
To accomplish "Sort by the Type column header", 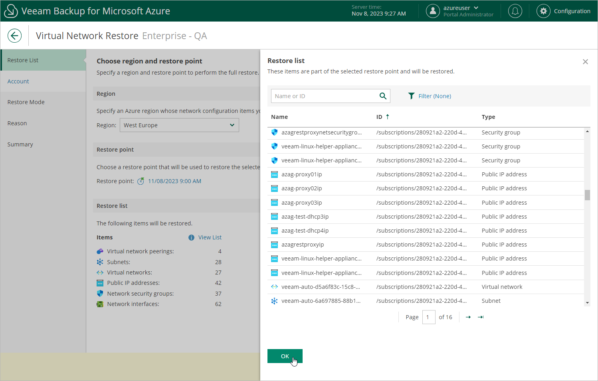I will click(488, 117).
